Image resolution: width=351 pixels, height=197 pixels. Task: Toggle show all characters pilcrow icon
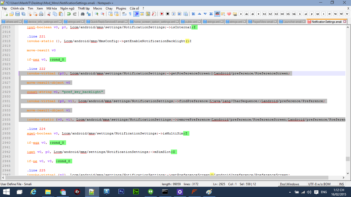pyautogui.click(x=130, y=14)
